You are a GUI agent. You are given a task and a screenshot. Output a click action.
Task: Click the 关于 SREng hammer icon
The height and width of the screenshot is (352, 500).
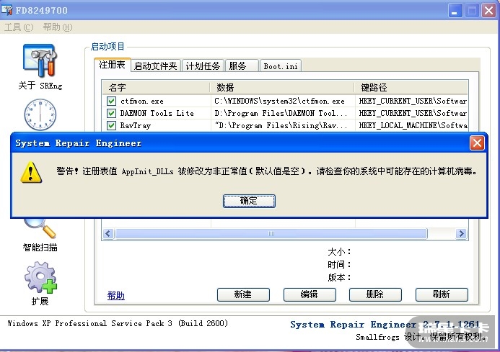(40, 60)
